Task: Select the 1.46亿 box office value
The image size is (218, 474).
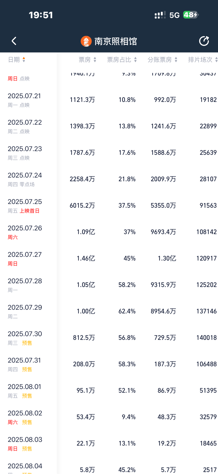Action: (x=86, y=258)
